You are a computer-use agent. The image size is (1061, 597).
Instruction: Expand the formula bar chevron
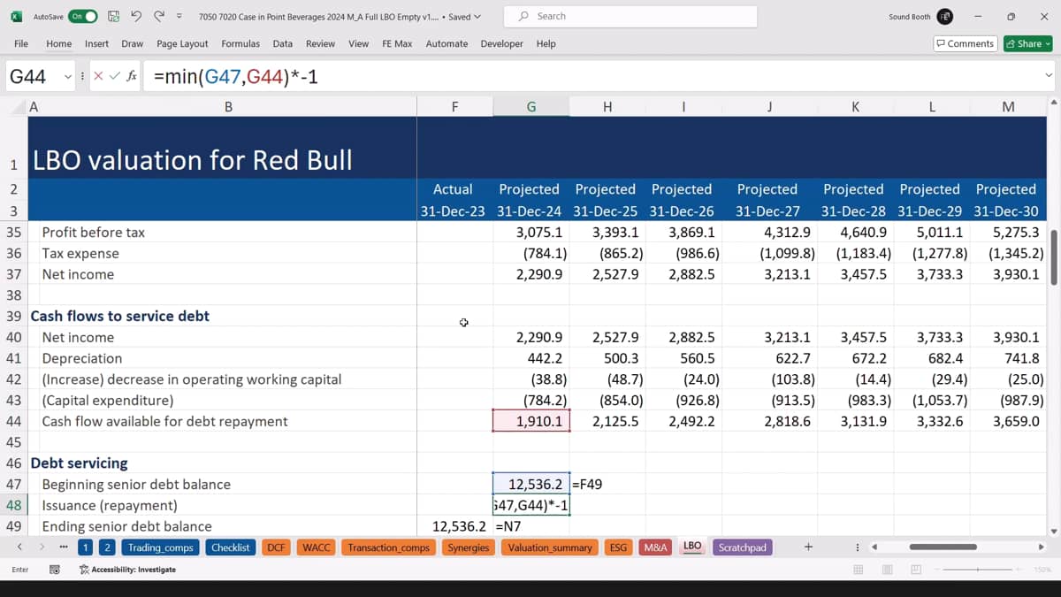[x=1049, y=77]
